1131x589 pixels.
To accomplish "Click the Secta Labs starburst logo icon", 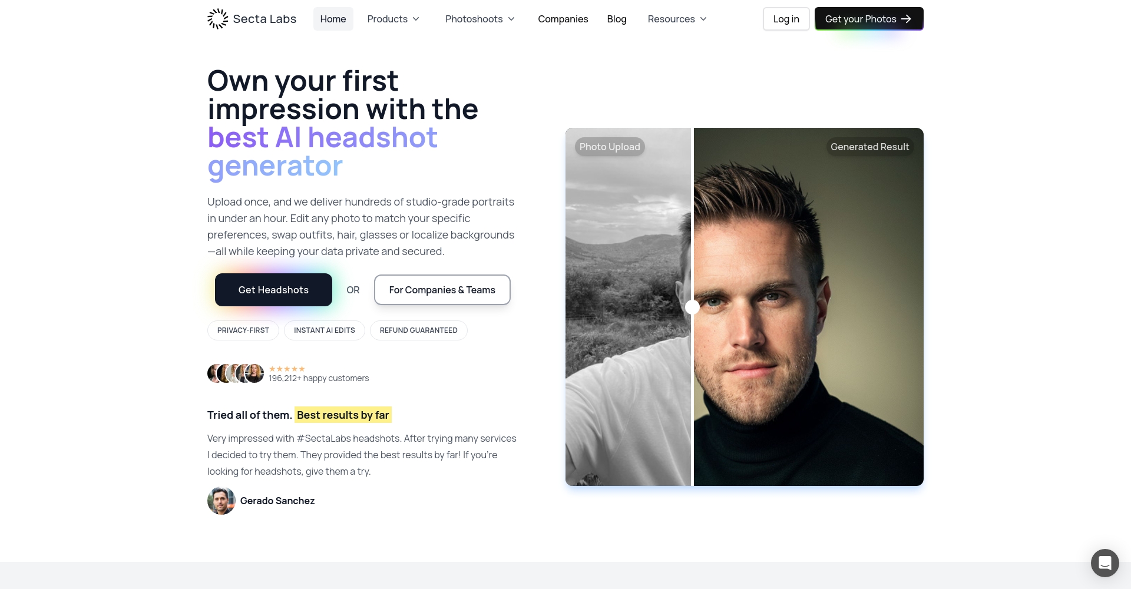I will pyautogui.click(x=217, y=19).
